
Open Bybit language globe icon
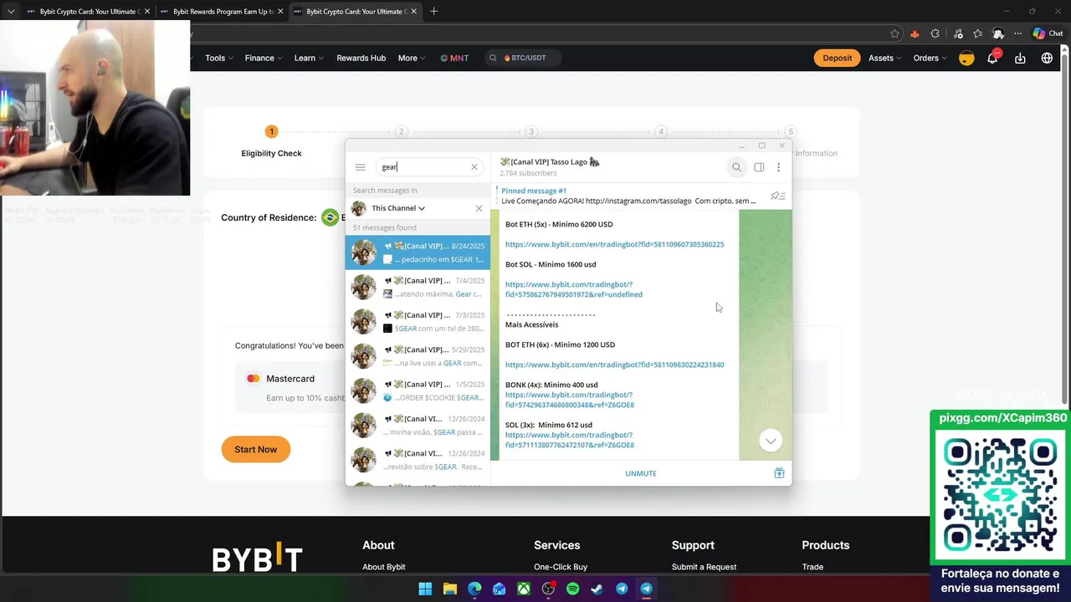pyautogui.click(x=1047, y=58)
